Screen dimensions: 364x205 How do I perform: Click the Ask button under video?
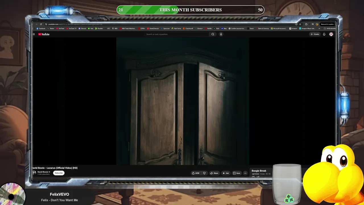coord(226,173)
